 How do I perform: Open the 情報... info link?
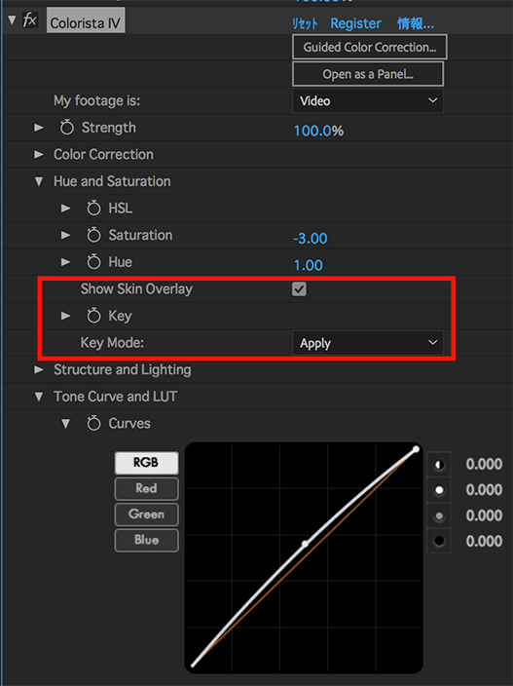point(416,23)
